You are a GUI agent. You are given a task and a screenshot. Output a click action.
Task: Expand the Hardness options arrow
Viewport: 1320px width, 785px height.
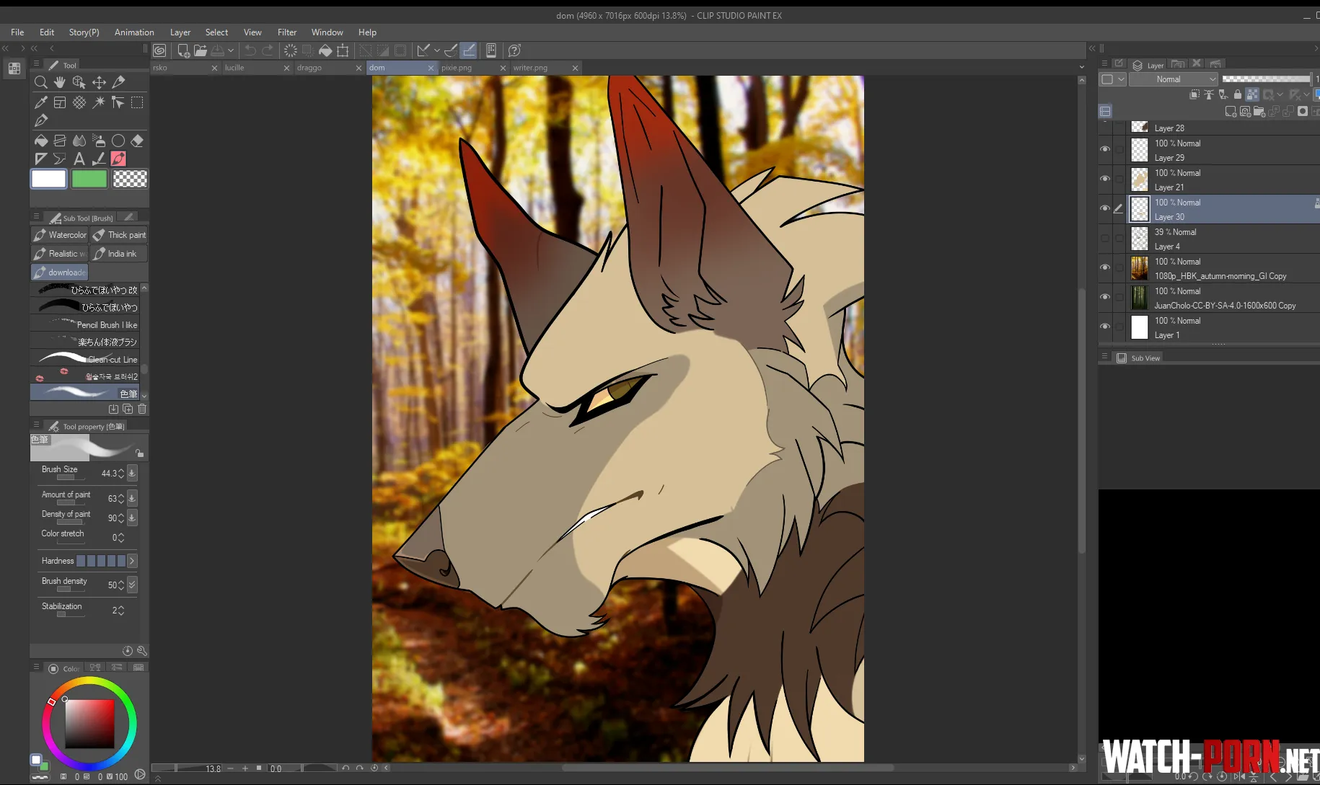click(132, 561)
